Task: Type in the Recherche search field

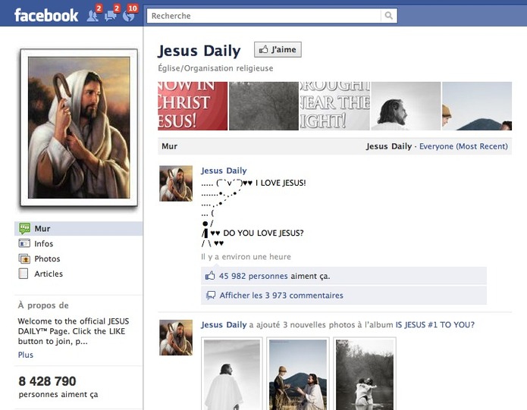Action: (265, 16)
